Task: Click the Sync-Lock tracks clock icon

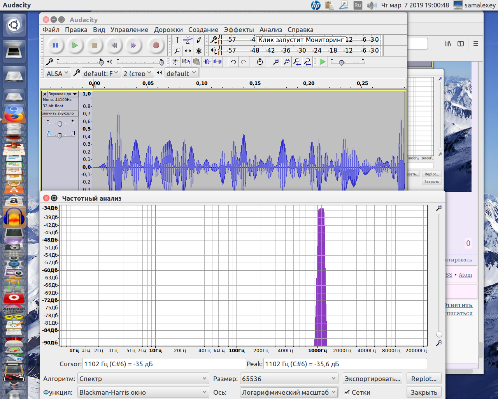Action: [260, 62]
